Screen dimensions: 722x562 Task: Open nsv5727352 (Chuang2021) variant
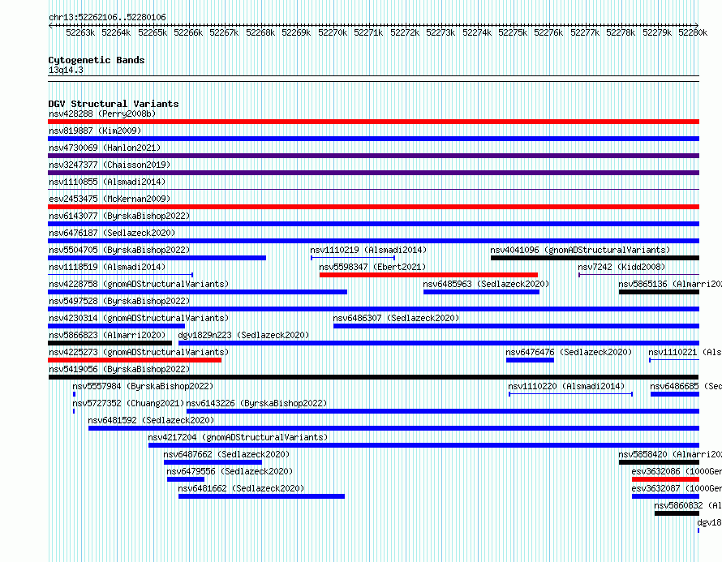[128, 403]
